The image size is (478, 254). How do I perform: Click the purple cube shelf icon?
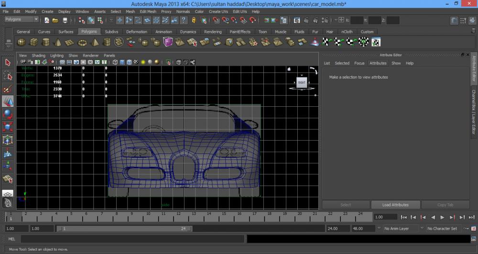[168, 42]
